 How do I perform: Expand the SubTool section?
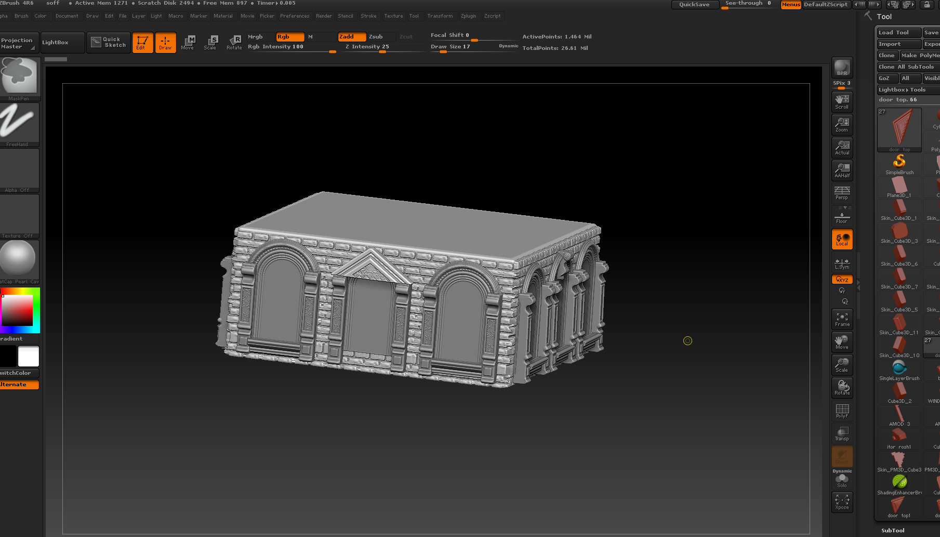pyautogui.click(x=892, y=530)
